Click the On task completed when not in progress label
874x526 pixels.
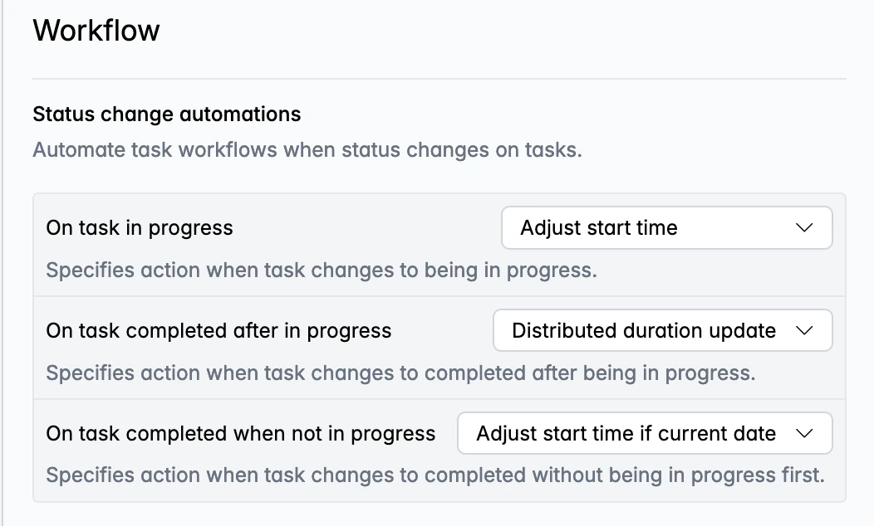[x=239, y=432]
